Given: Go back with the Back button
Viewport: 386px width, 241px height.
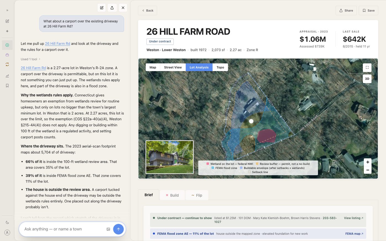Looking at the screenshot, I should coord(148,10).
